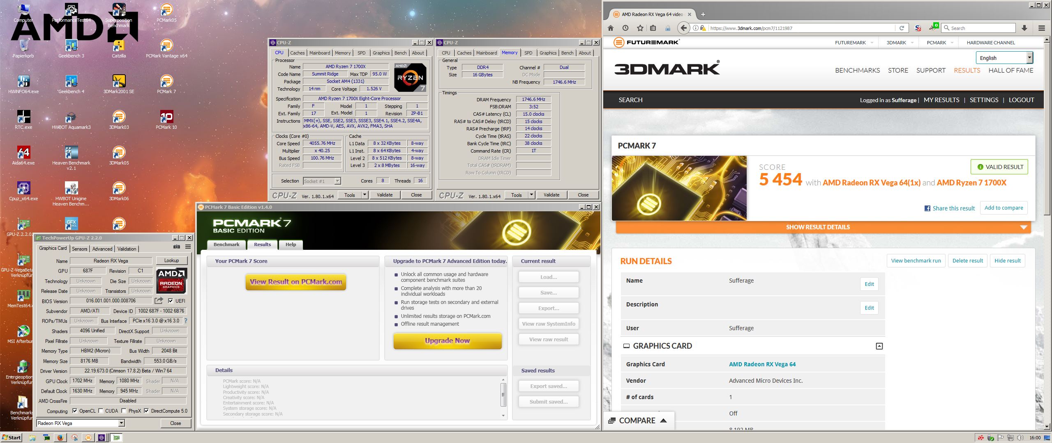
Task: Click Windows Start button
Action: [x=12, y=437]
